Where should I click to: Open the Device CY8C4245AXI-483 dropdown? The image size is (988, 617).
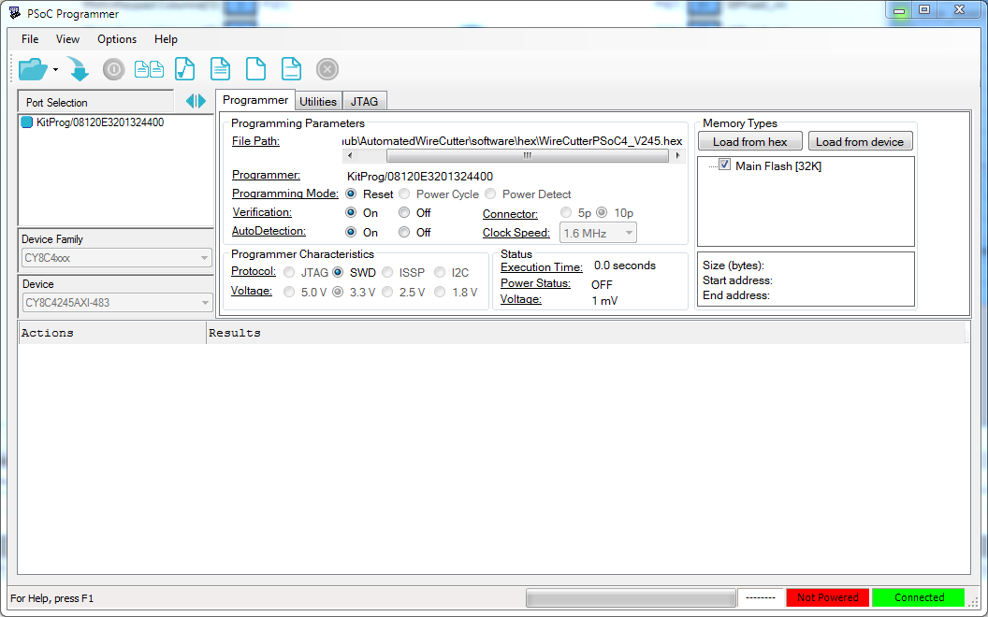117,303
